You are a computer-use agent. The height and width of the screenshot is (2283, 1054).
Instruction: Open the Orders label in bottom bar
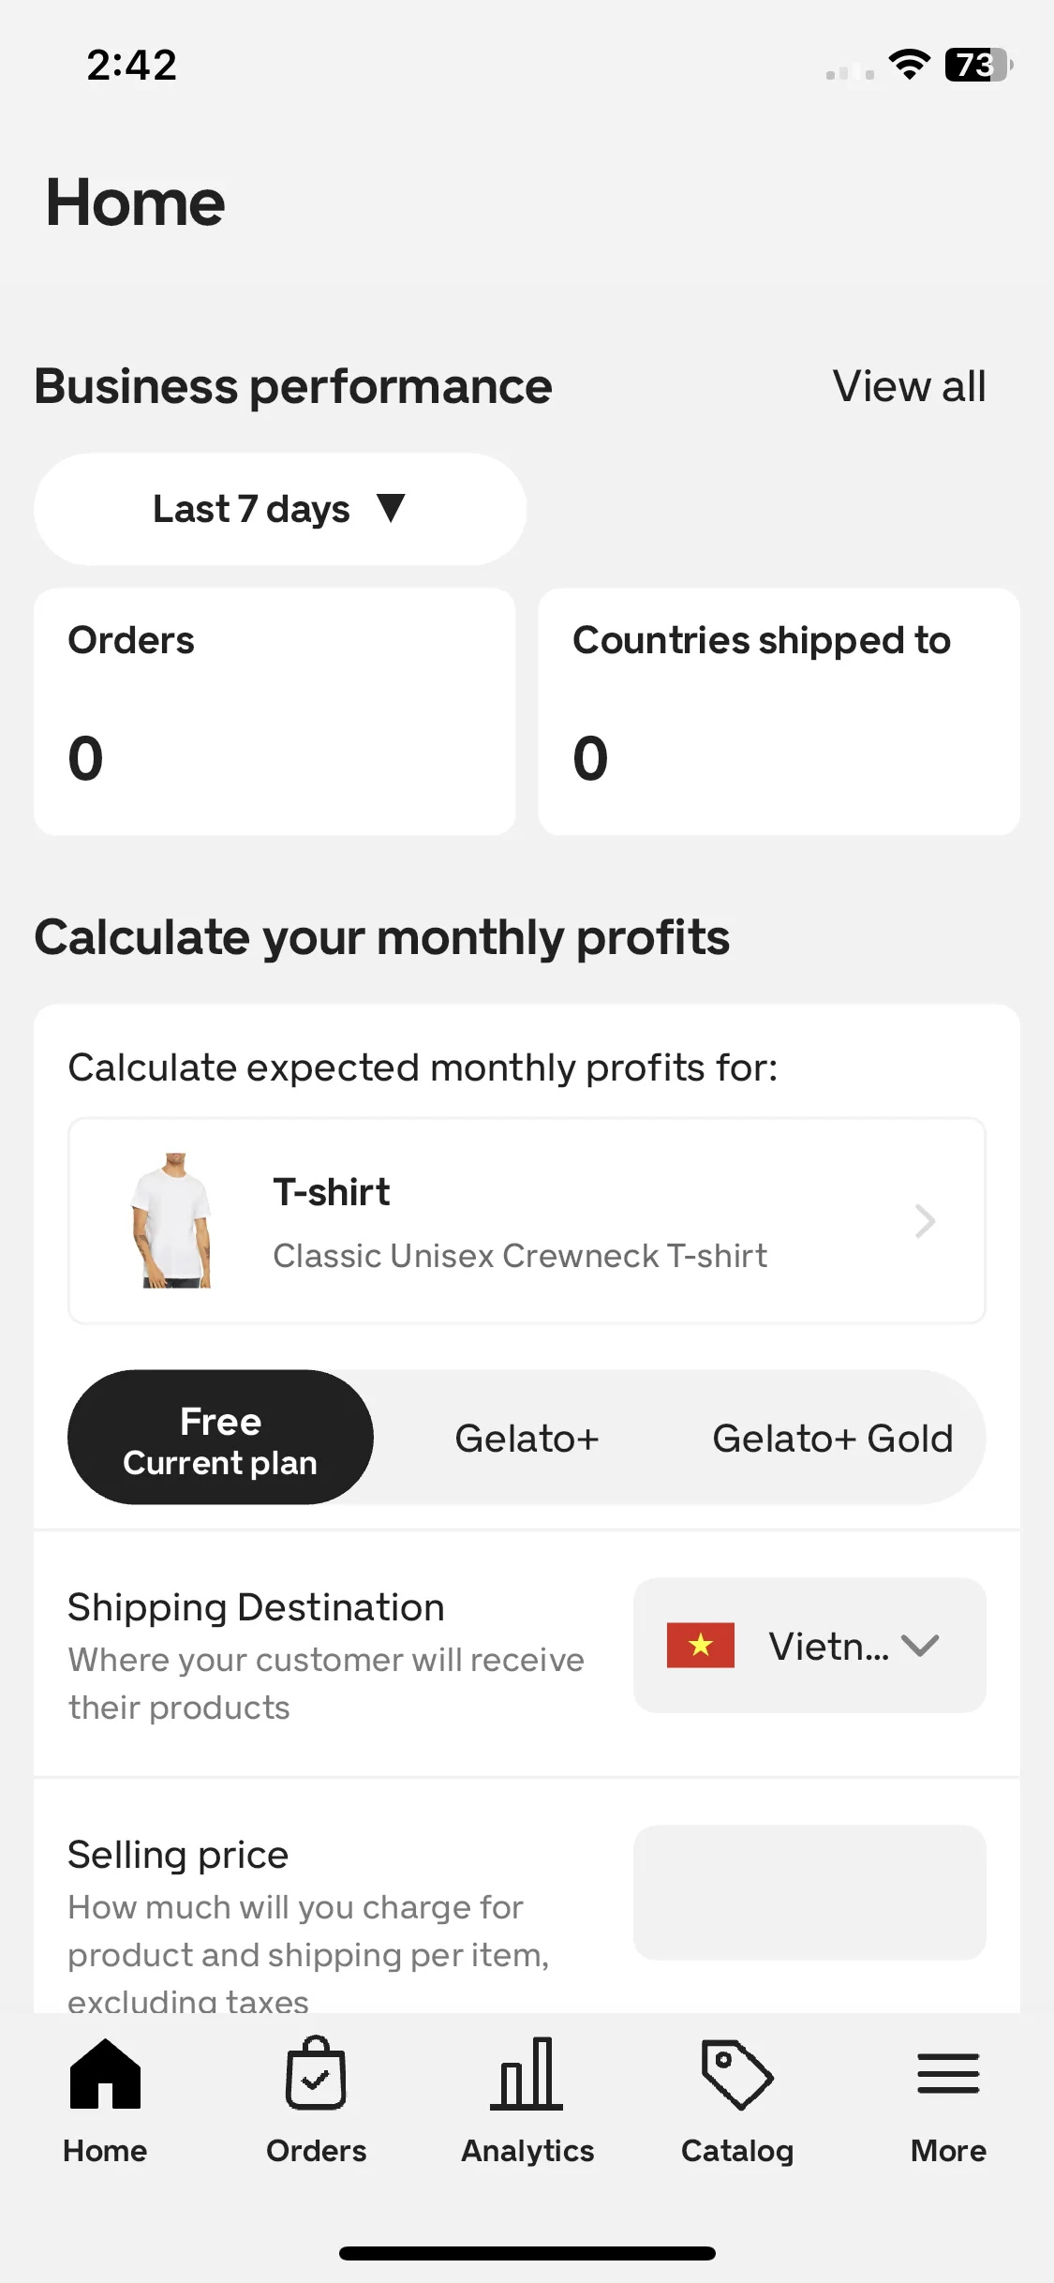pyautogui.click(x=316, y=2151)
